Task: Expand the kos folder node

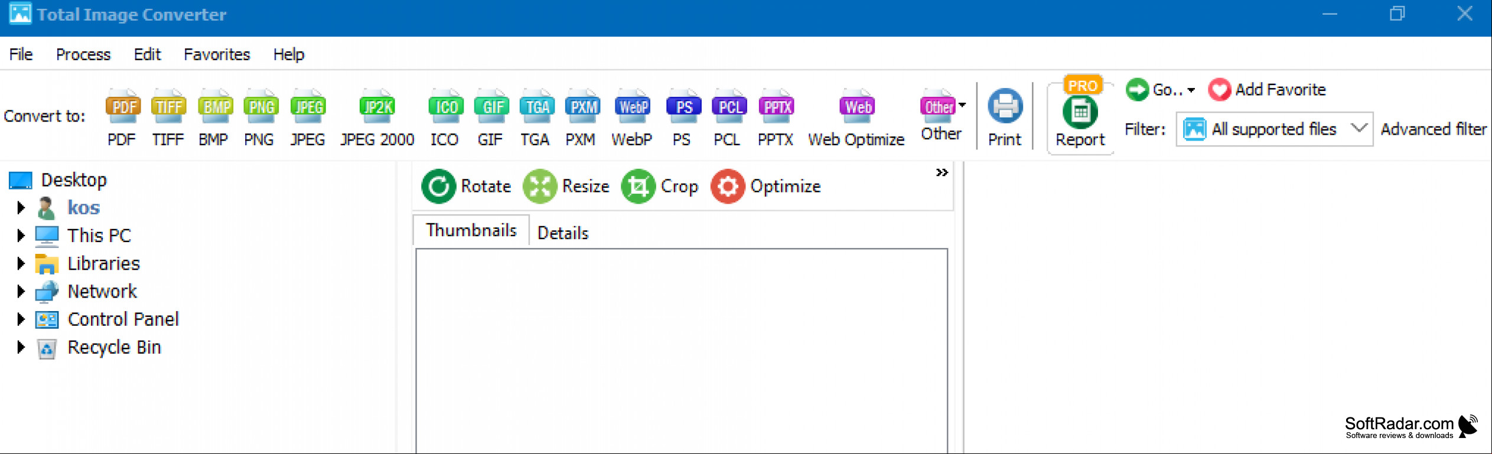Action: tap(21, 207)
